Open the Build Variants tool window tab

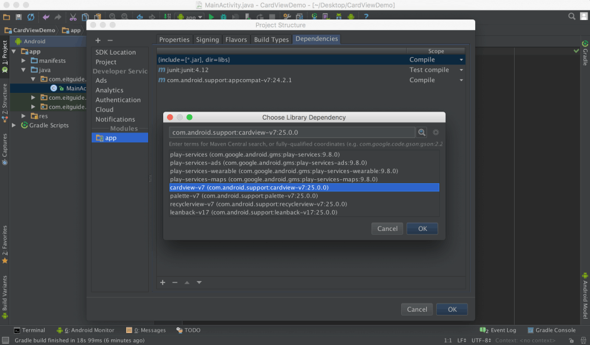pyautogui.click(x=5, y=297)
